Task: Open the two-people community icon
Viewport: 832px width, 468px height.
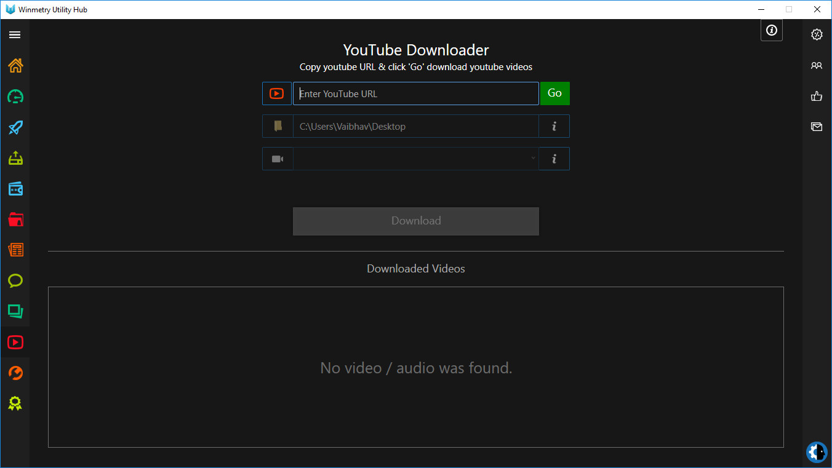Action: 817,66
